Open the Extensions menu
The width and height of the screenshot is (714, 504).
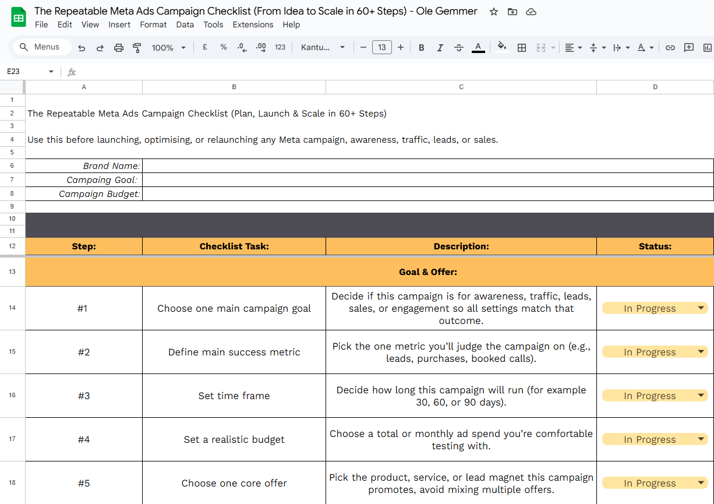[x=253, y=24]
